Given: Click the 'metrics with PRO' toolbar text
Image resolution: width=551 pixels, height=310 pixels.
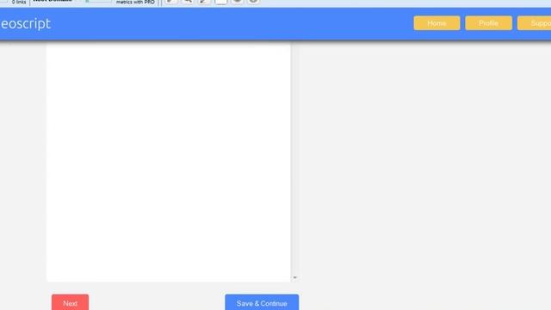Looking at the screenshot, I should click(135, 2).
